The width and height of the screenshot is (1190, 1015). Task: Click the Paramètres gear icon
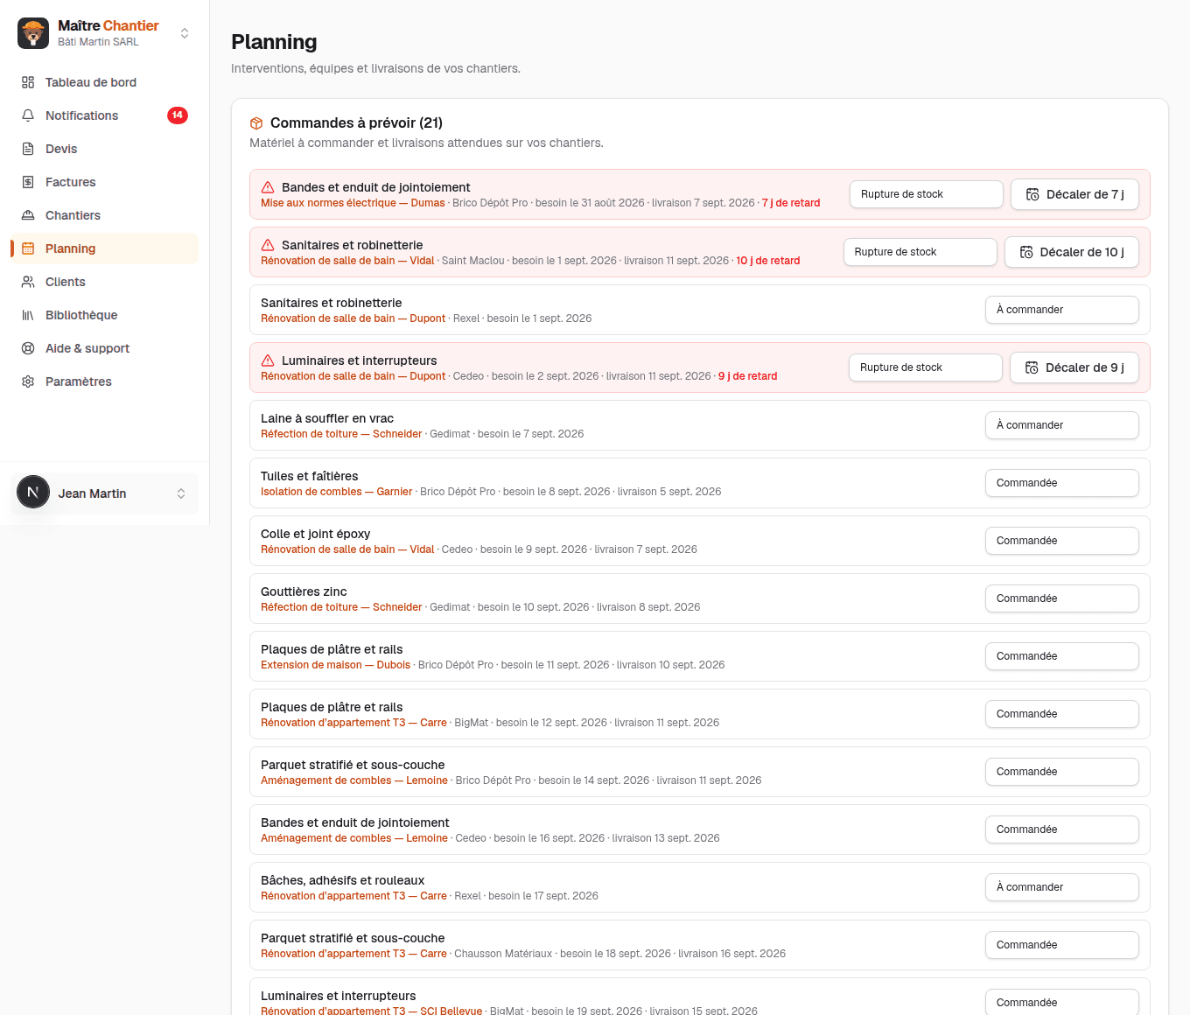click(x=28, y=381)
